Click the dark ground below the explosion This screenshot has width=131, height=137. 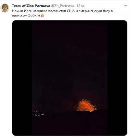point(70,124)
